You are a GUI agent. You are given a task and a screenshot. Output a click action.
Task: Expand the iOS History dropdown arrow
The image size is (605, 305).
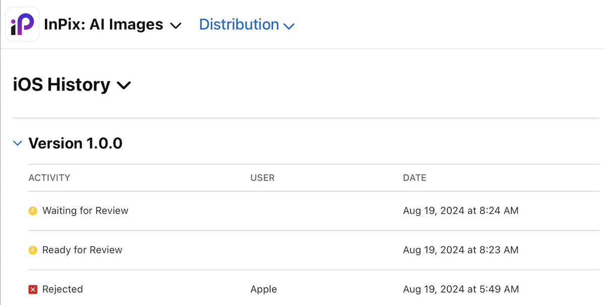pos(124,86)
